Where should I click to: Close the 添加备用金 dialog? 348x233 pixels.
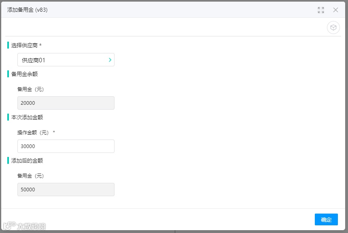click(x=335, y=10)
